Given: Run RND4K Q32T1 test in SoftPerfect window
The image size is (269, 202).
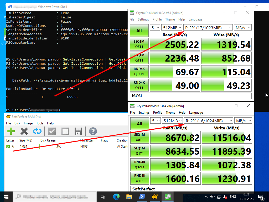Looking at the screenshot, I should point(140,165).
